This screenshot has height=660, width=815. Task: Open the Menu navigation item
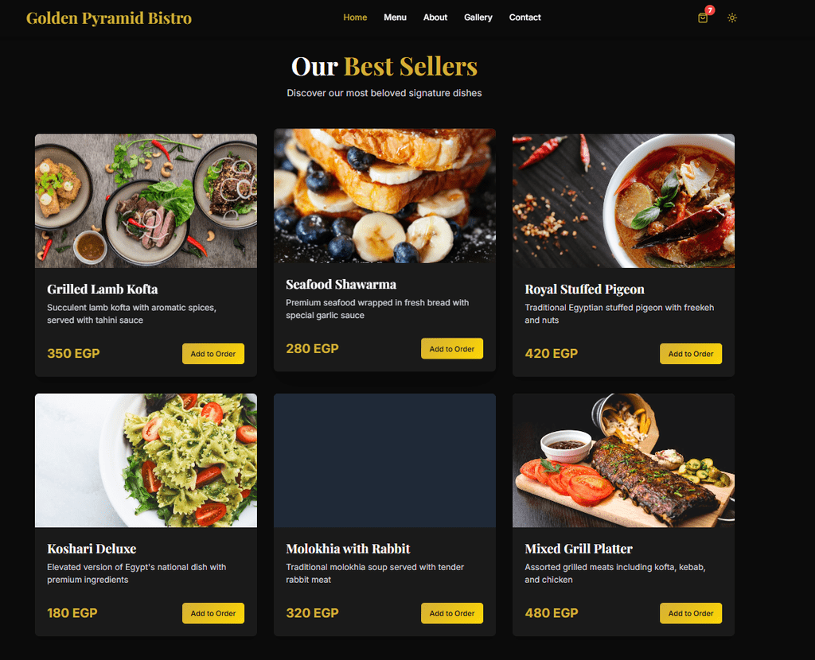point(395,17)
